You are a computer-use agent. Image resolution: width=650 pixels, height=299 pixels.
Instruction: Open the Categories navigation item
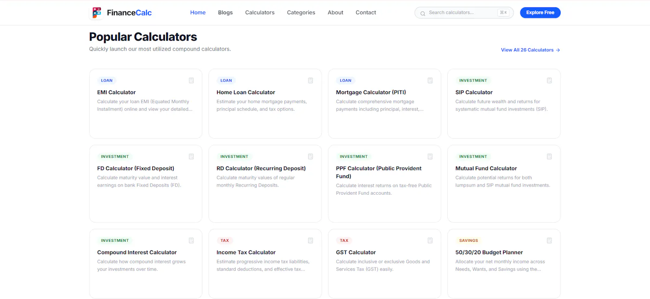[301, 13]
